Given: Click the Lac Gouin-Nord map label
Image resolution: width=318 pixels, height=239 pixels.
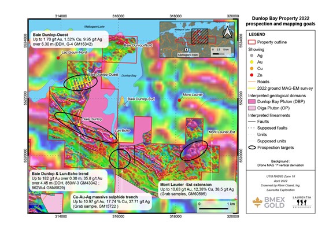Looking at the screenshot, I should tap(74, 53).
